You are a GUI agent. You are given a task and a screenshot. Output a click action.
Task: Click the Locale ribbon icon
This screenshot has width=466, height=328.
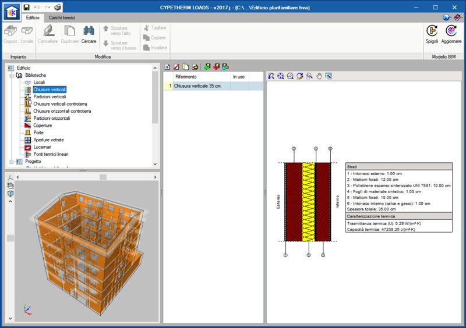[x=27, y=31]
